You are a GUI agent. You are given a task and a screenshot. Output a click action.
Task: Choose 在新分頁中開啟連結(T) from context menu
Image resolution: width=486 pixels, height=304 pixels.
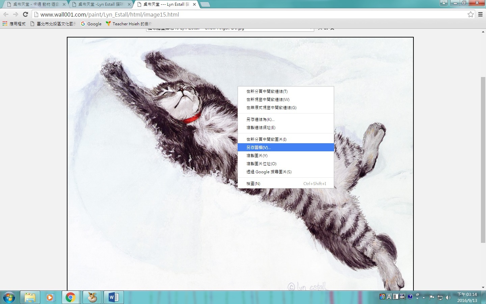click(x=286, y=91)
